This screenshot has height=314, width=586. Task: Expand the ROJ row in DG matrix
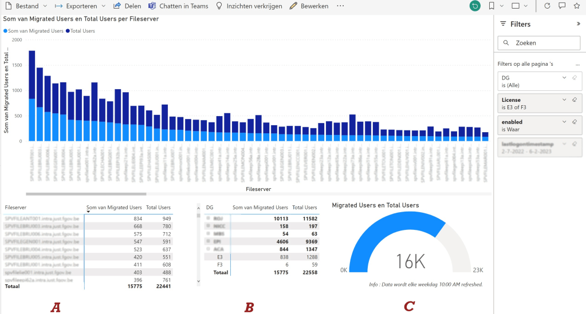coord(207,218)
